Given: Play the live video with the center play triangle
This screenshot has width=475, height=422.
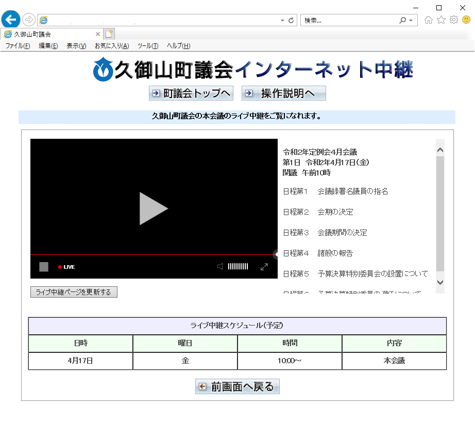Looking at the screenshot, I should click(154, 208).
